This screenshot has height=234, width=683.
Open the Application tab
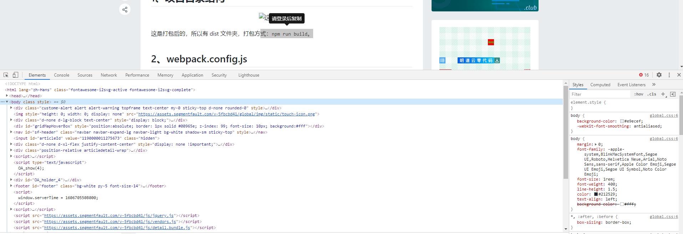point(192,75)
